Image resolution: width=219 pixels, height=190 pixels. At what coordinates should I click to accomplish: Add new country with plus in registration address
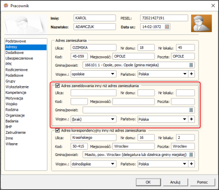191,119
